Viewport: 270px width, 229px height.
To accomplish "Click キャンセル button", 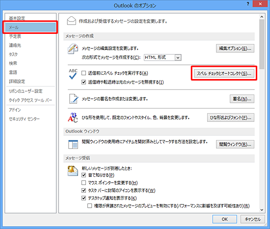I will pos(253,219).
